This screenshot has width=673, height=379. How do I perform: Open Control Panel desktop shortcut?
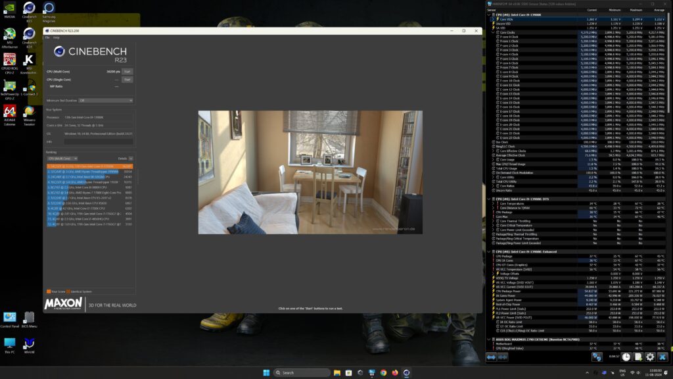9,320
